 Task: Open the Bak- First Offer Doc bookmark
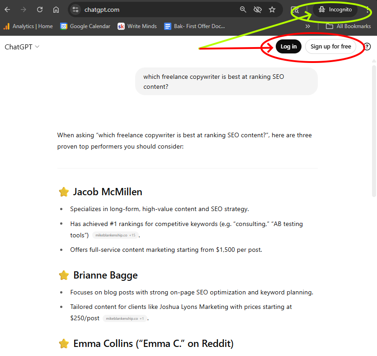pos(194,26)
